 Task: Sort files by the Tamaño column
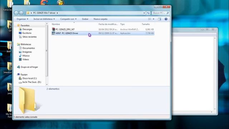click(146, 24)
